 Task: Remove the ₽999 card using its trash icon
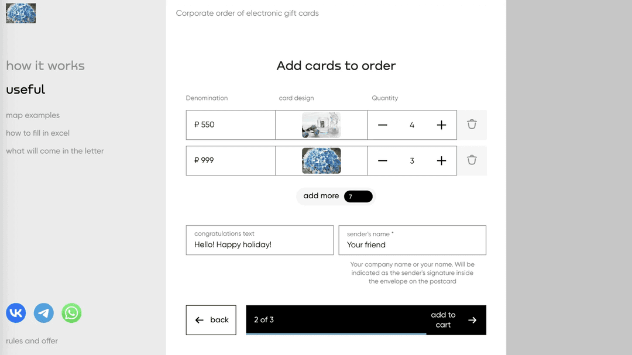[472, 159]
